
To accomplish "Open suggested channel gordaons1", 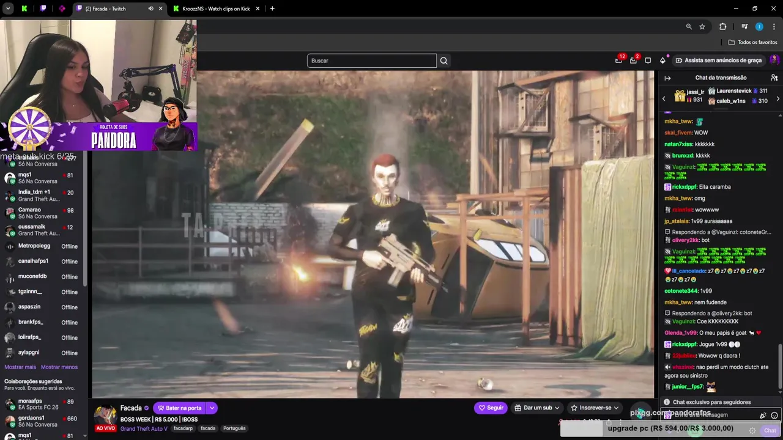I will pos(43,421).
